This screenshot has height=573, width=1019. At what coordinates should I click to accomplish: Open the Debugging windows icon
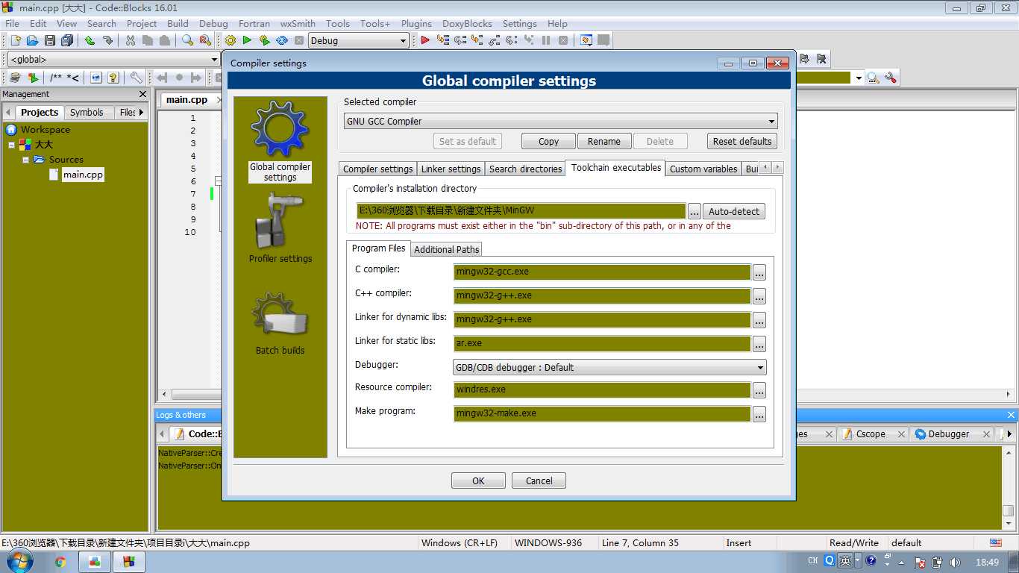(x=586, y=40)
